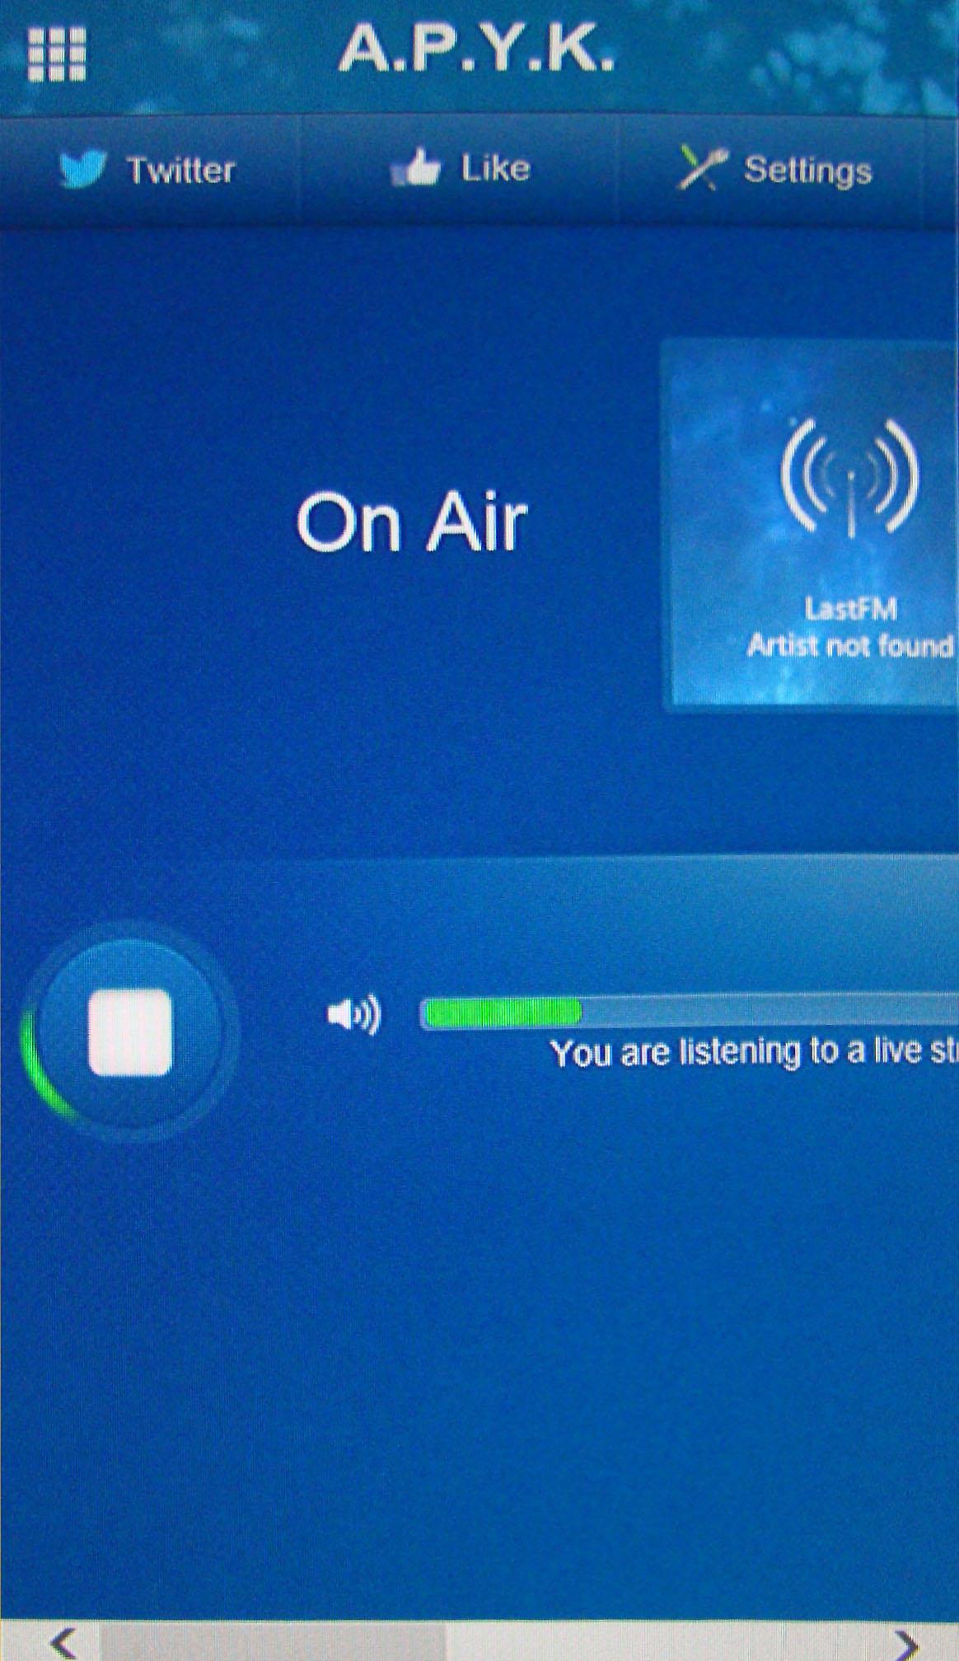Click the Settings tools icon
The height and width of the screenshot is (1661, 959).
(x=700, y=167)
